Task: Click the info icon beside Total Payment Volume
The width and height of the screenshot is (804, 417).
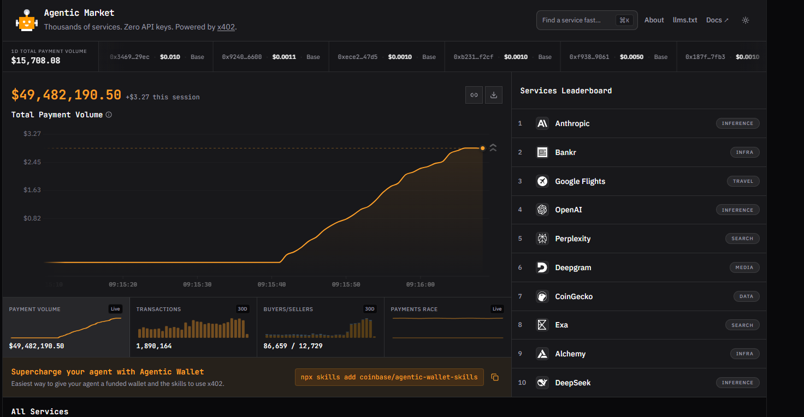Action: 109,115
